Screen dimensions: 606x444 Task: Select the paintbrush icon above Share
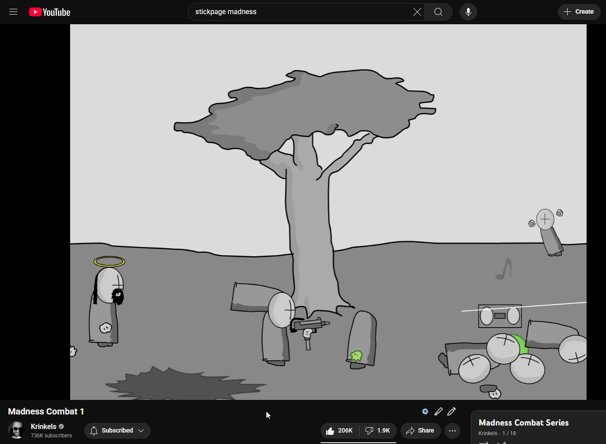438,411
